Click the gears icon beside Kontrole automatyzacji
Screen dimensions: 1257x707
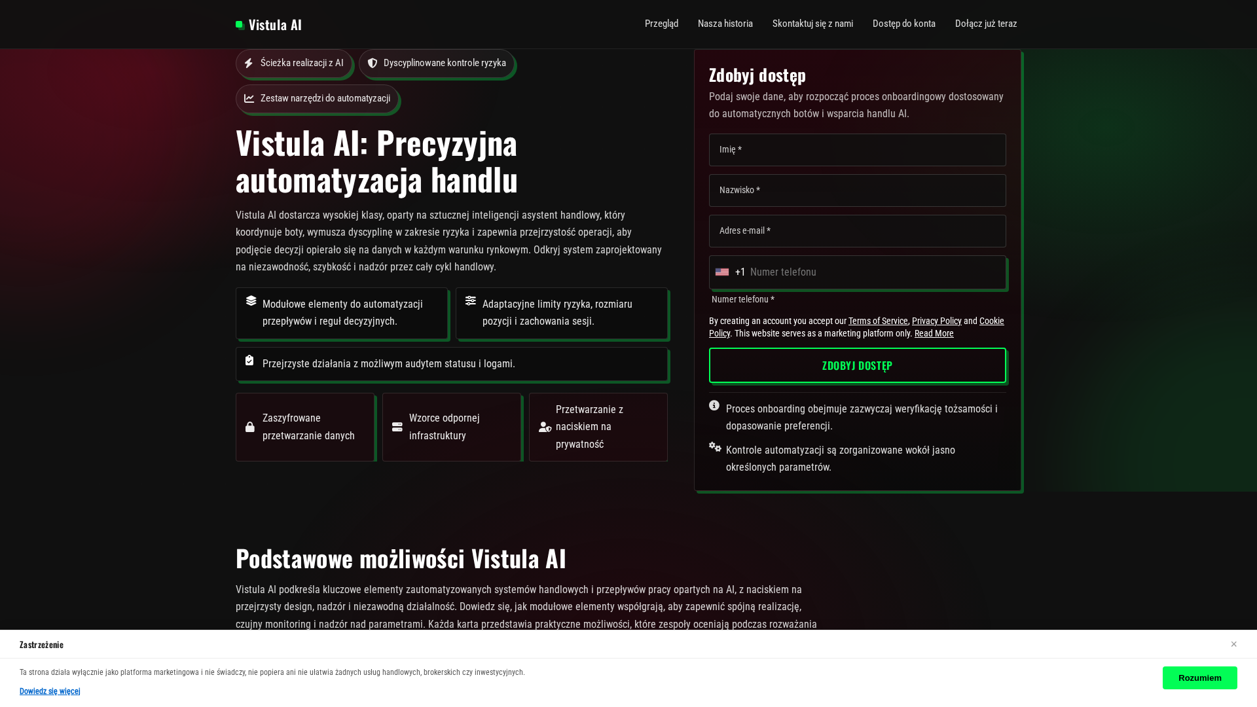[x=715, y=447]
